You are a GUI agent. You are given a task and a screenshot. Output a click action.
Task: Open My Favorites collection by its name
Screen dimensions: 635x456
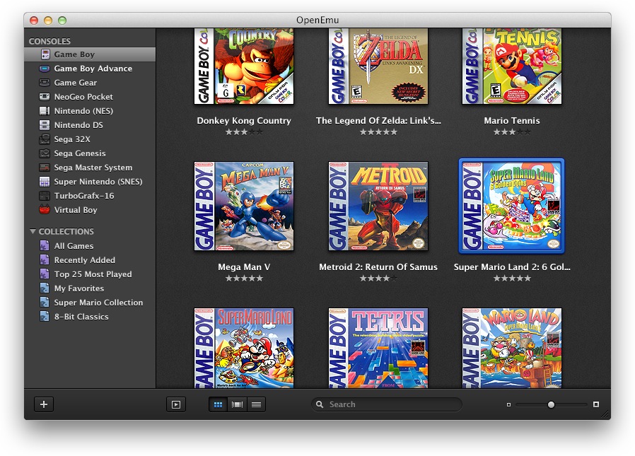(x=79, y=288)
